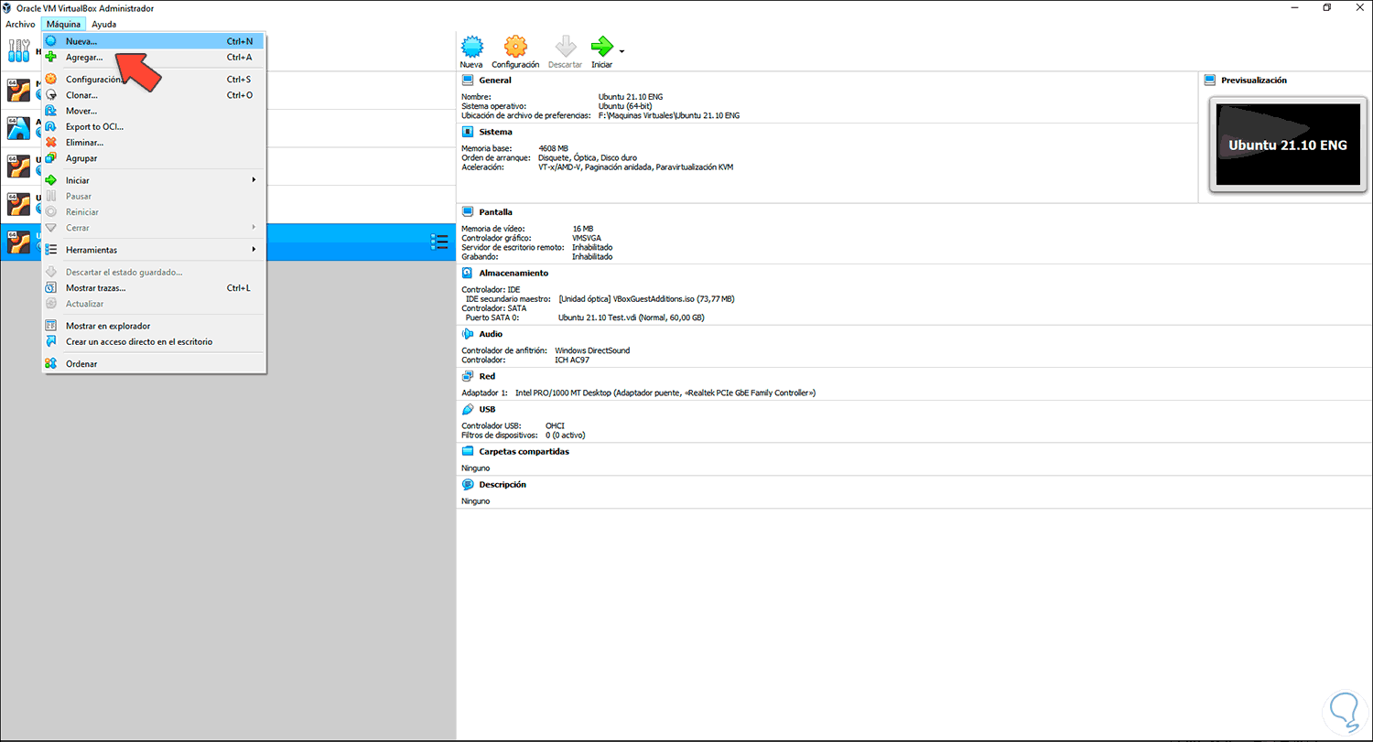Open the Carpetas compartidas section header
1373x742 pixels.
click(524, 451)
